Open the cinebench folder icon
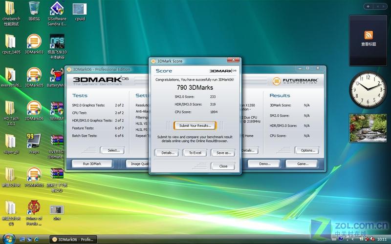Image resolution: width=391 pixels, height=244 pixels. tap(10, 8)
